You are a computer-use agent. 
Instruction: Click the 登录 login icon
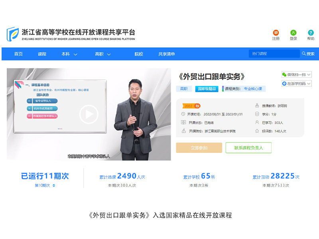point(293,33)
